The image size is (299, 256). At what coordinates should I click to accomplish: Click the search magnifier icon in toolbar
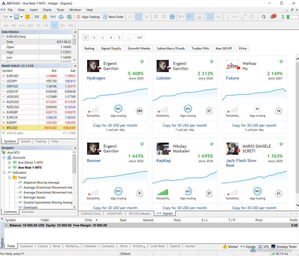(264, 17)
